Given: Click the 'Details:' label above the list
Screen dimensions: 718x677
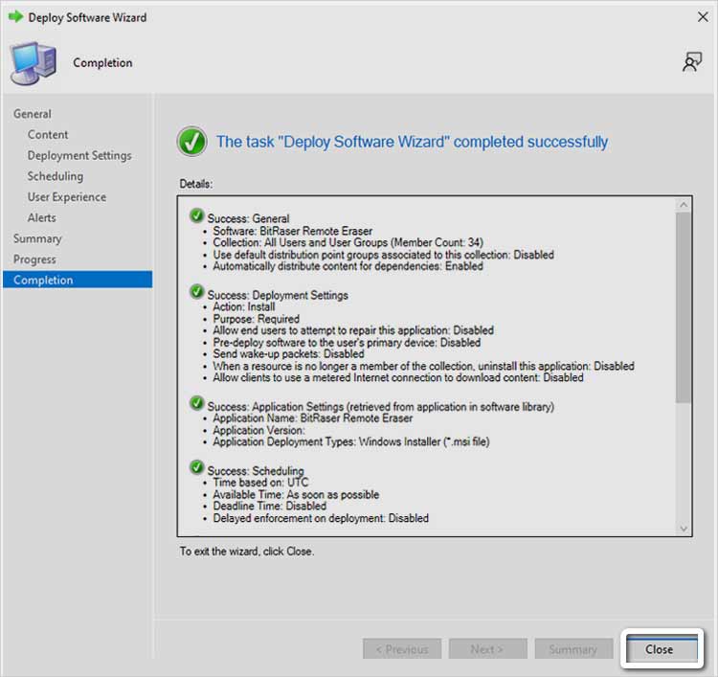Looking at the screenshot, I should (x=196, y=184).
